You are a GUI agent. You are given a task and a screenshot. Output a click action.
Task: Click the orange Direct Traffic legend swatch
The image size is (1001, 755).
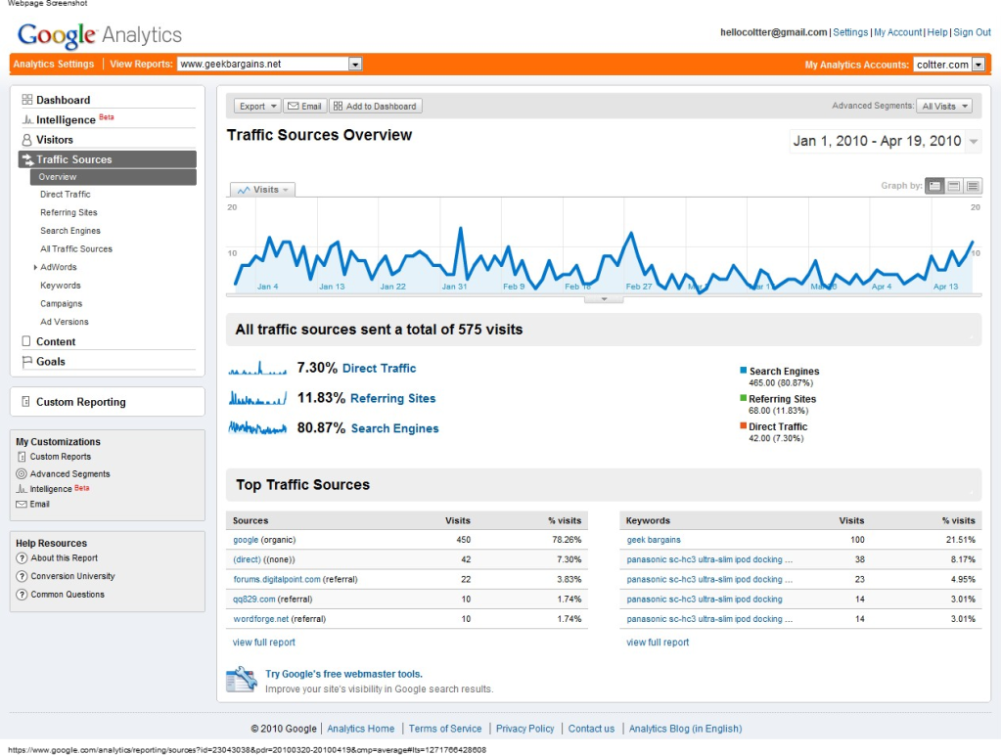click(743, 425)
